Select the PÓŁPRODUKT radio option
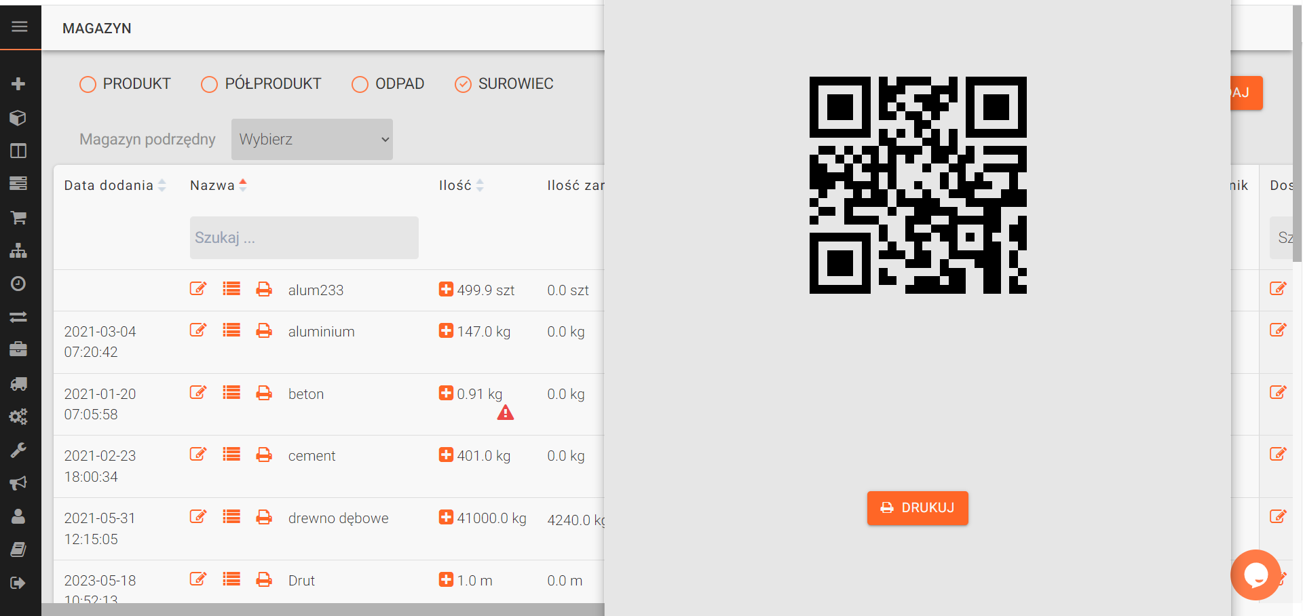The image size is (1303, 616). pyautogui.click(x=209, y=84)
